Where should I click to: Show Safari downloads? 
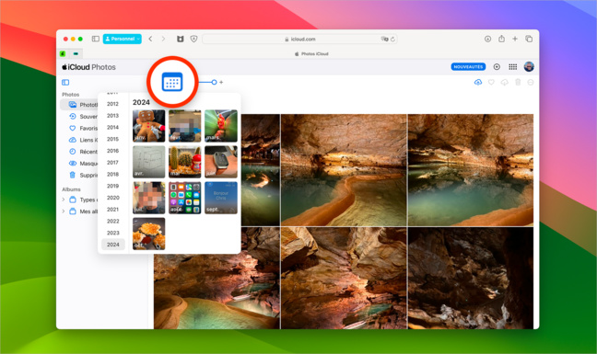487,39
